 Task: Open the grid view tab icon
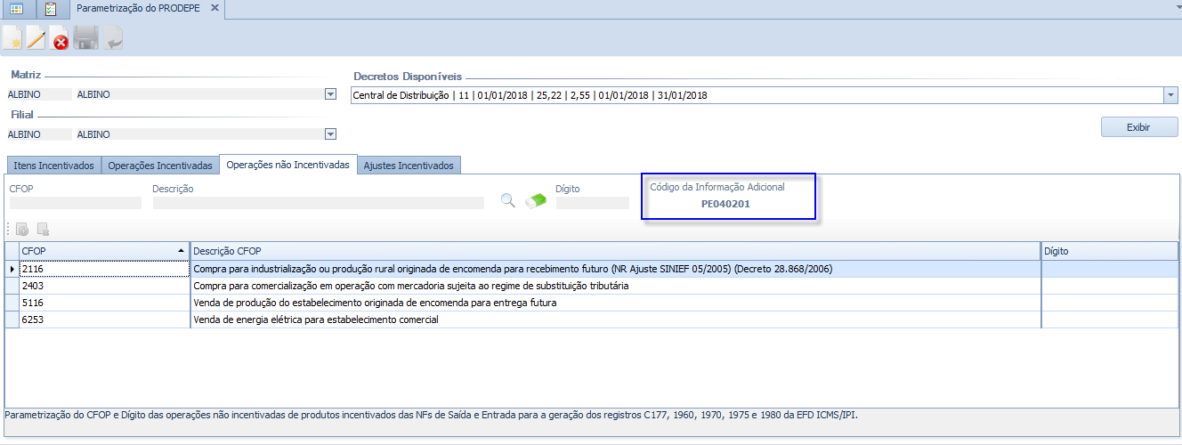[x=16, y=10]
